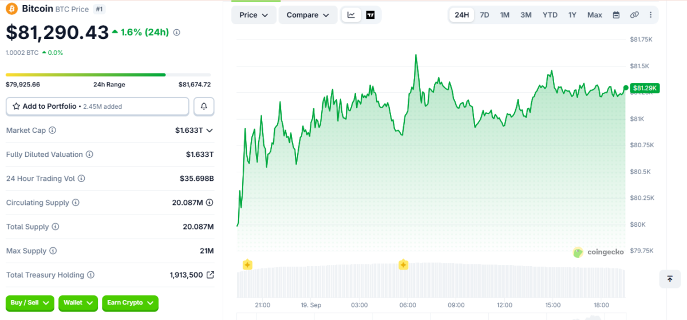The width and height of the screenshot is (687, 320).
Task: Open chart more options menu
Action: [650, 15]
